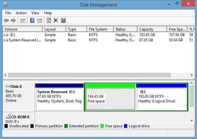The image size is (197, 139).
Task: Click the Logical drive legend label
Action: coord(139,126)
